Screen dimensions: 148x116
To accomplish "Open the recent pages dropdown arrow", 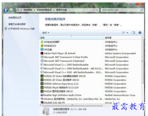I will (15, 10).
